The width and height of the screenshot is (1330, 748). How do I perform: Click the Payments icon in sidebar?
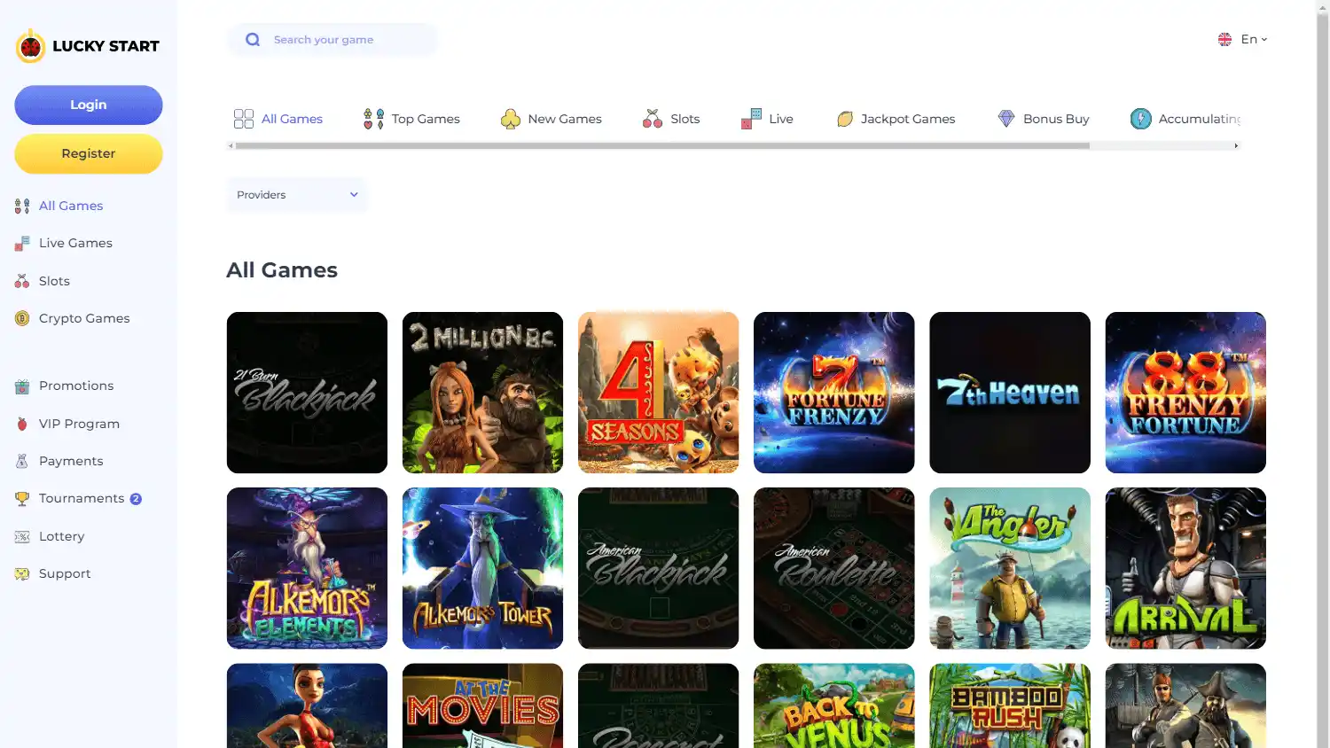22,461
